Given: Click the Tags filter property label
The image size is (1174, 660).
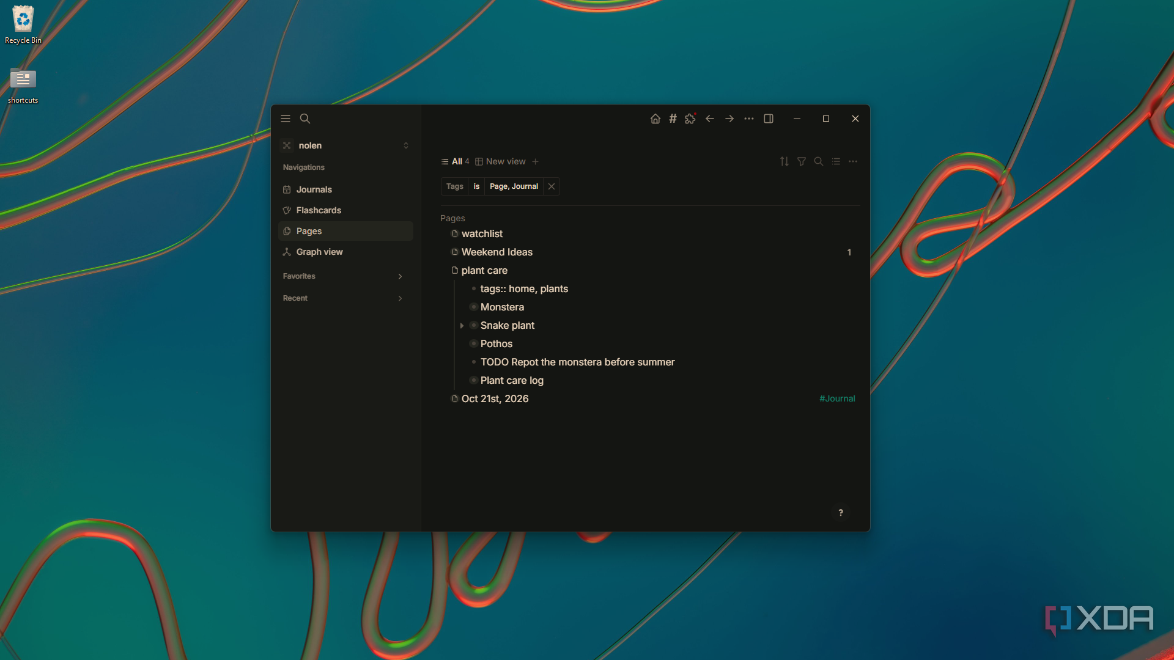Looking at the screenshot, I should 455,186.
